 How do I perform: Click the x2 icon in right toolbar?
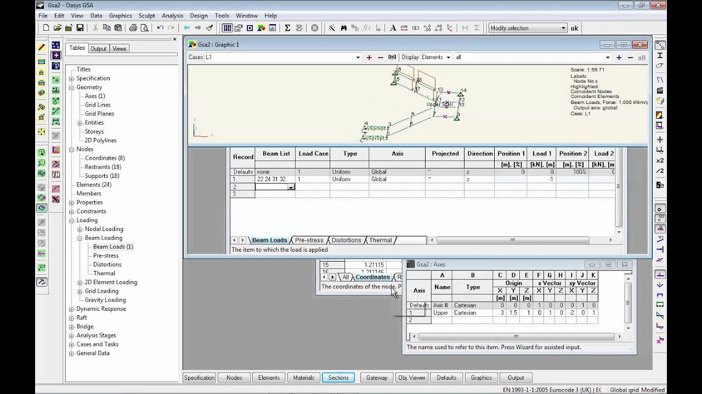660,160
